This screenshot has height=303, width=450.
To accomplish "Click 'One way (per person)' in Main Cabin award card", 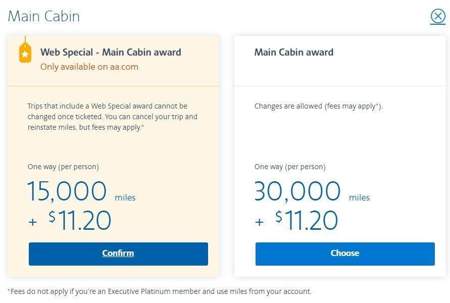I will (290, 167).
